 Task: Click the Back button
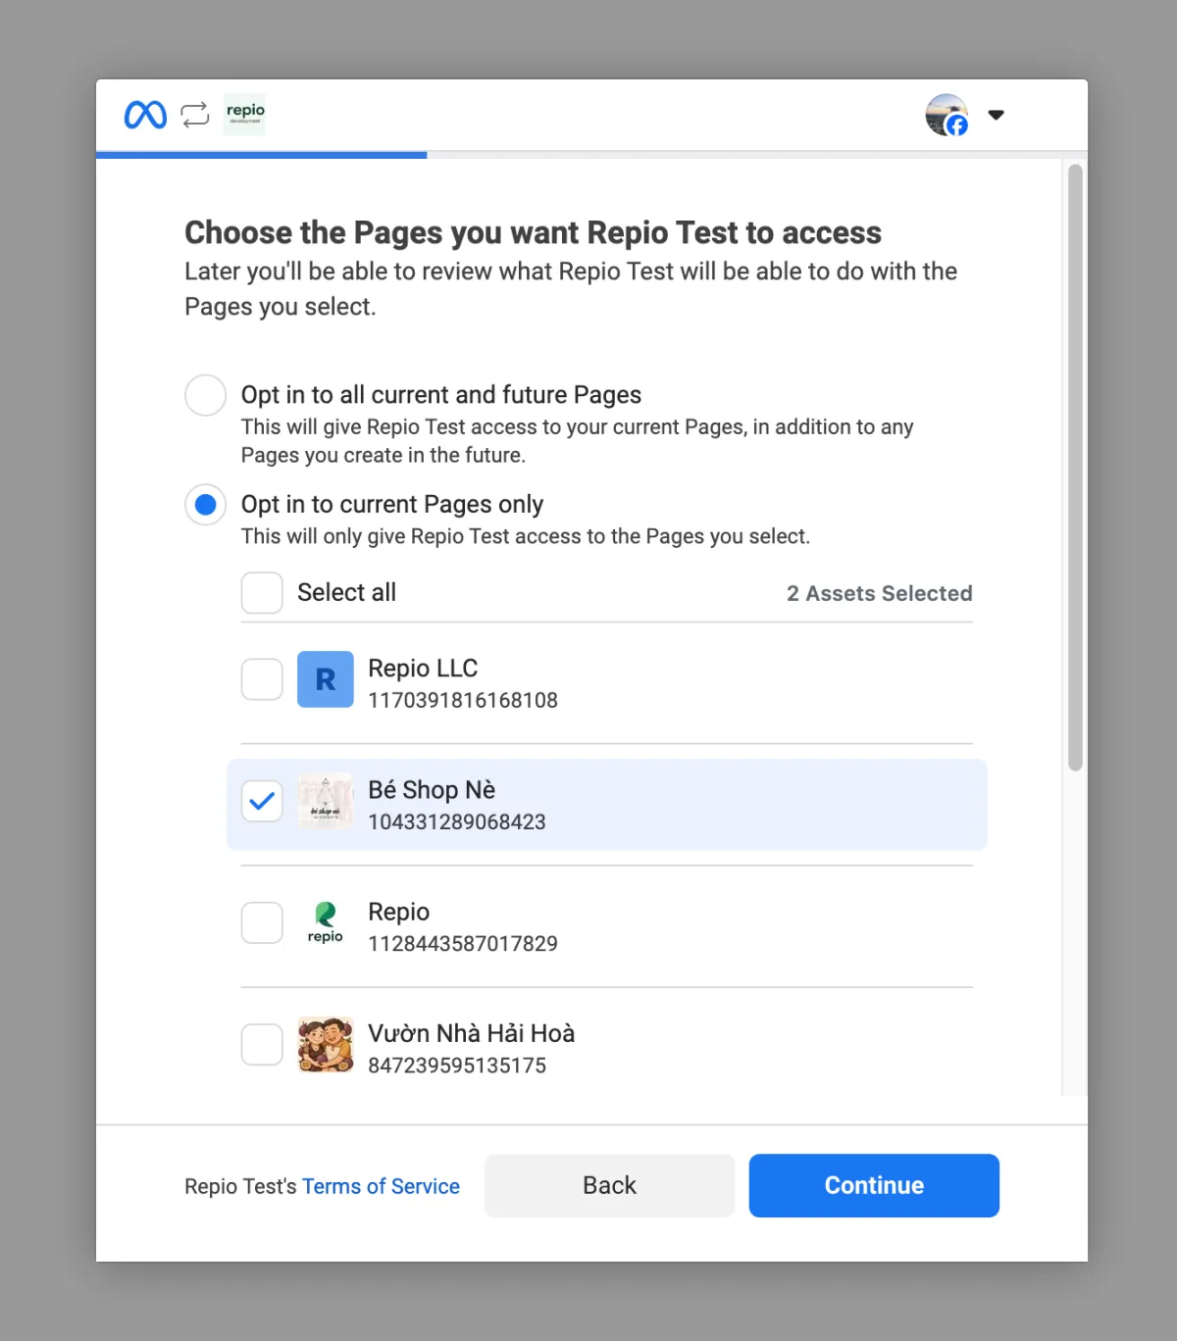(x=609, y=1185)
